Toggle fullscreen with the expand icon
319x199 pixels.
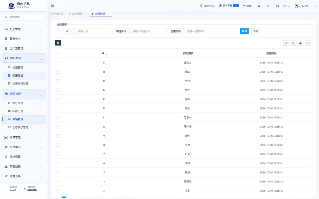click(x=277, y=6)
